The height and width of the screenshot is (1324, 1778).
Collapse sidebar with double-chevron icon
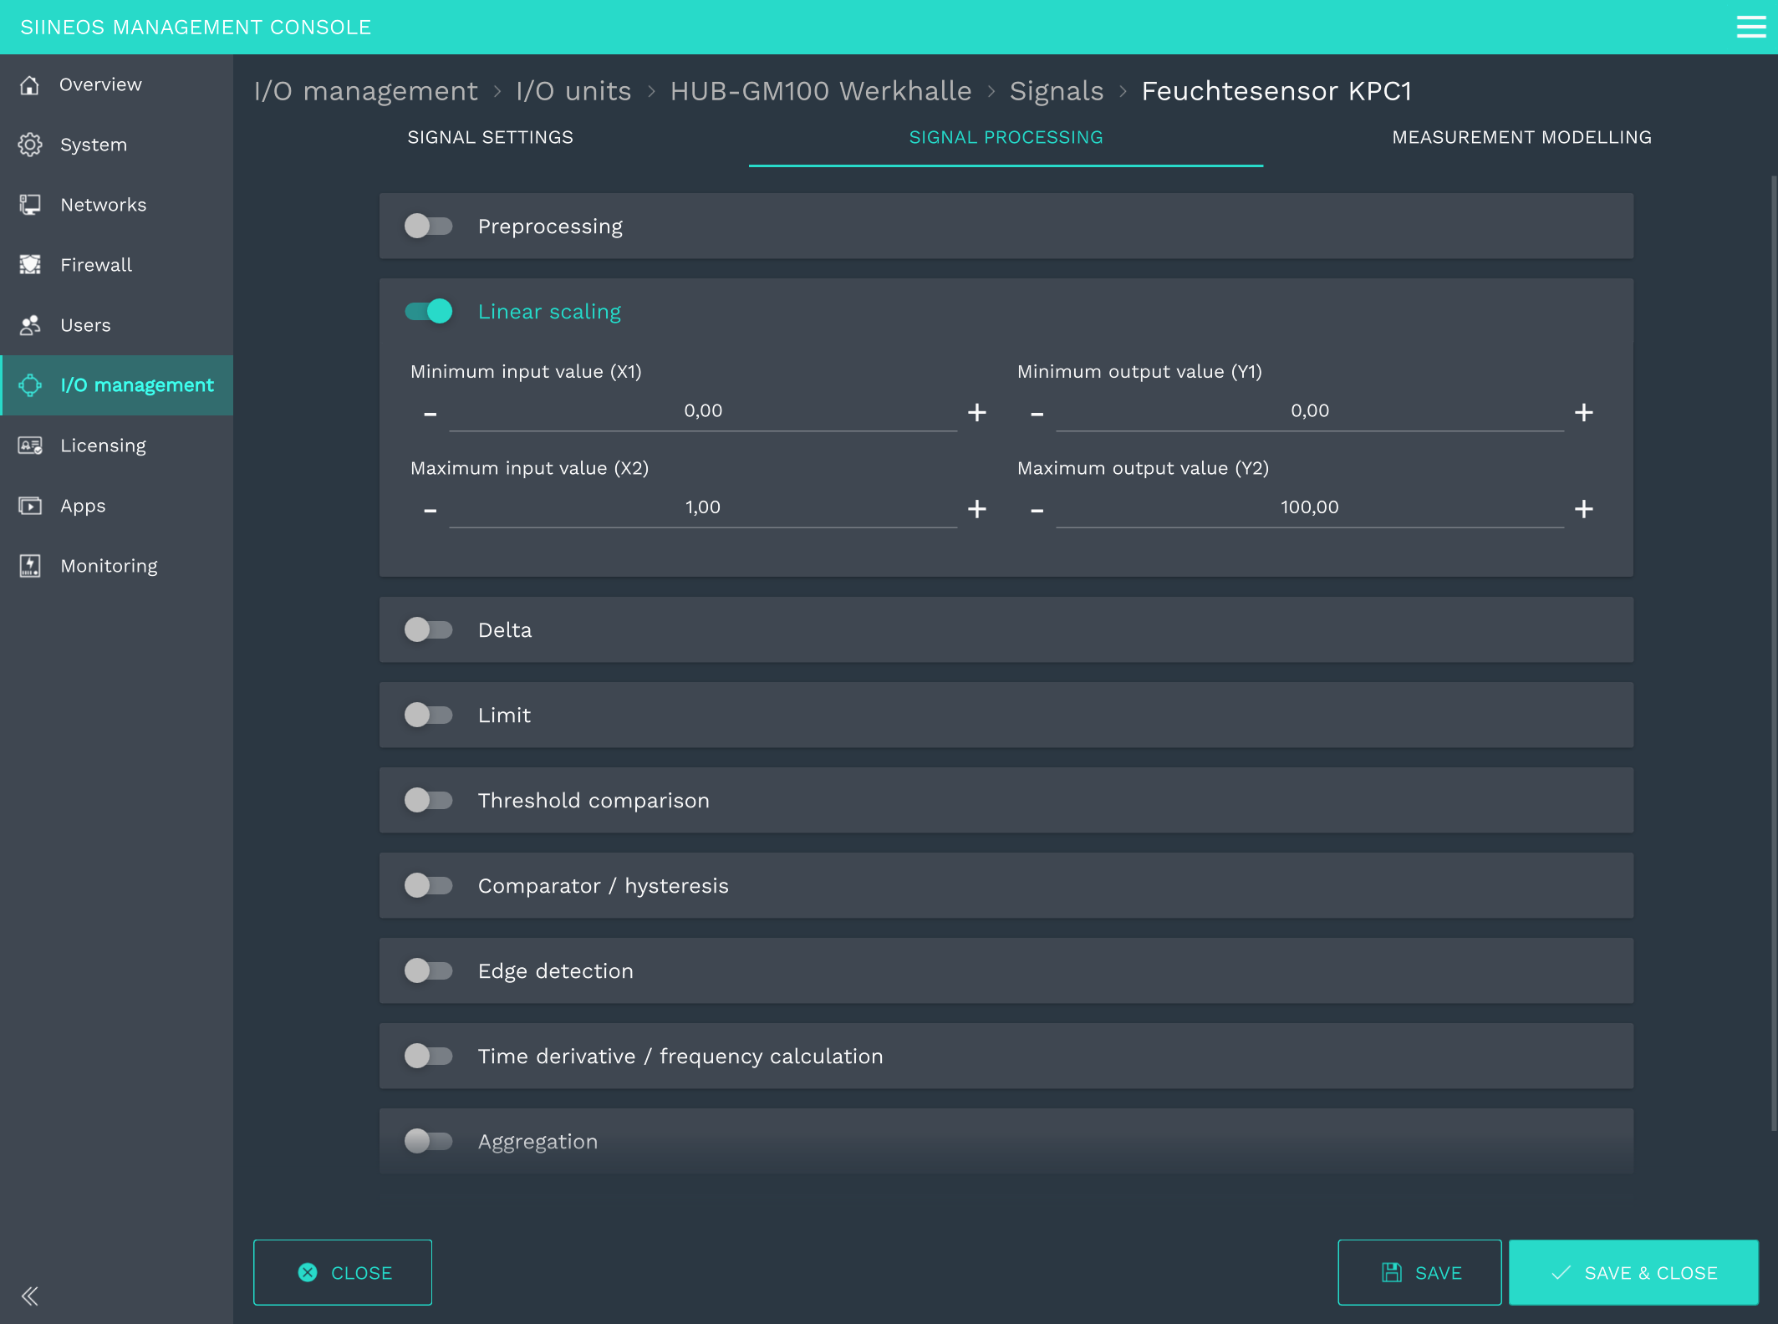(x=30, y=1296)
